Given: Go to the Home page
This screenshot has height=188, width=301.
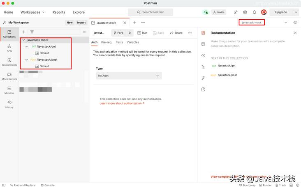Looking at the screenshot, I should click(x=9, y=12).
